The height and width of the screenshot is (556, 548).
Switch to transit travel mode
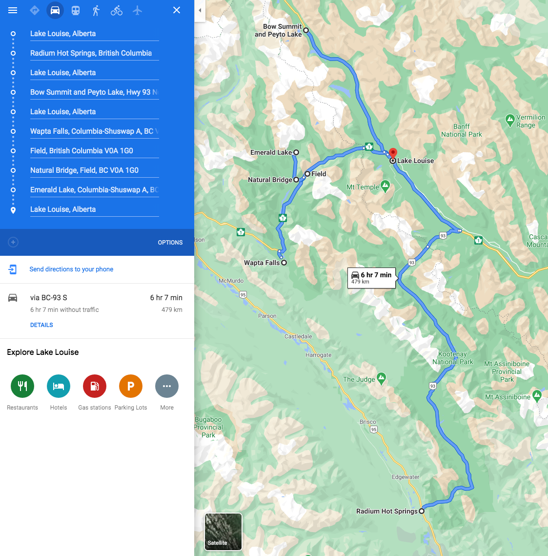[x=76, y=10]
